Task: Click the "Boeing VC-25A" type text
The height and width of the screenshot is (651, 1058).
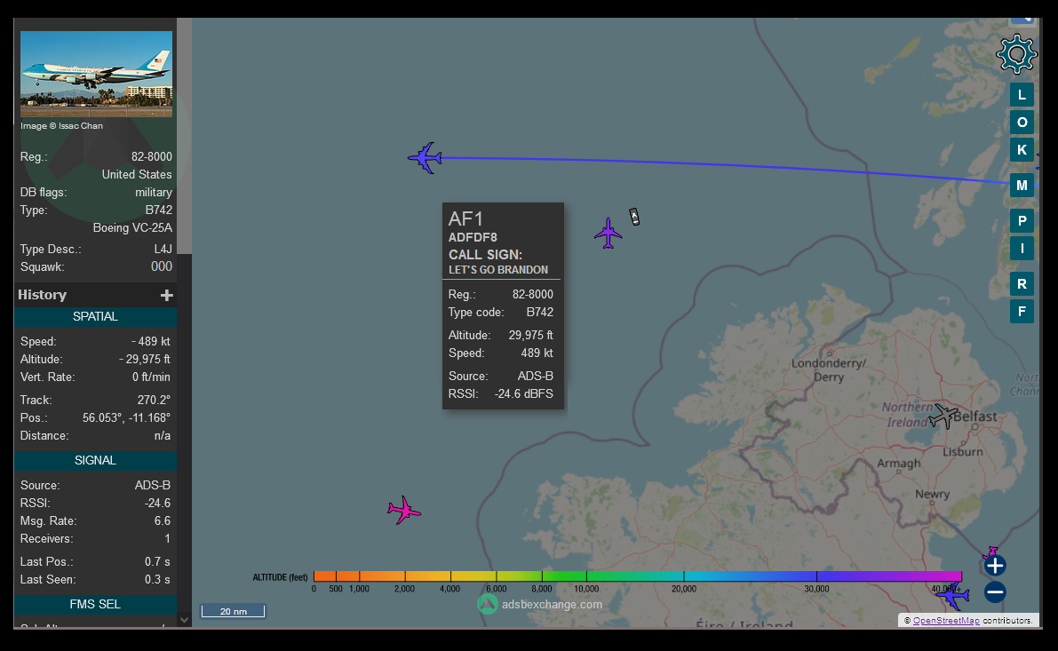Action: coord(132,227)
